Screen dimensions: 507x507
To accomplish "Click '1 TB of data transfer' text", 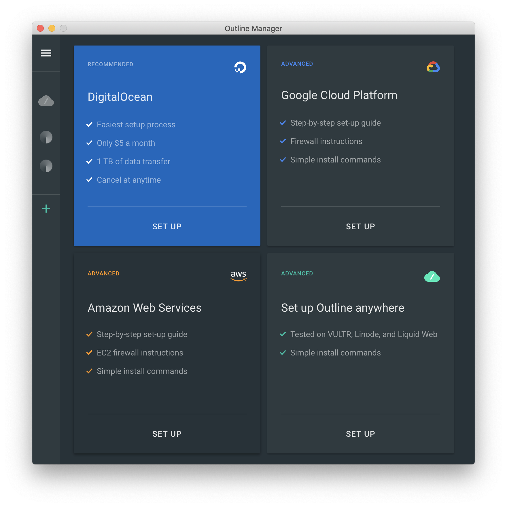I will [133, 162].
